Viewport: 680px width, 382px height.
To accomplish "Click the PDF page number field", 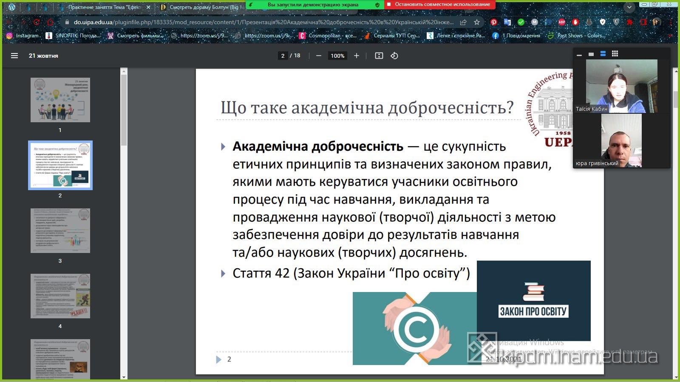I will [x=283, y=56].
